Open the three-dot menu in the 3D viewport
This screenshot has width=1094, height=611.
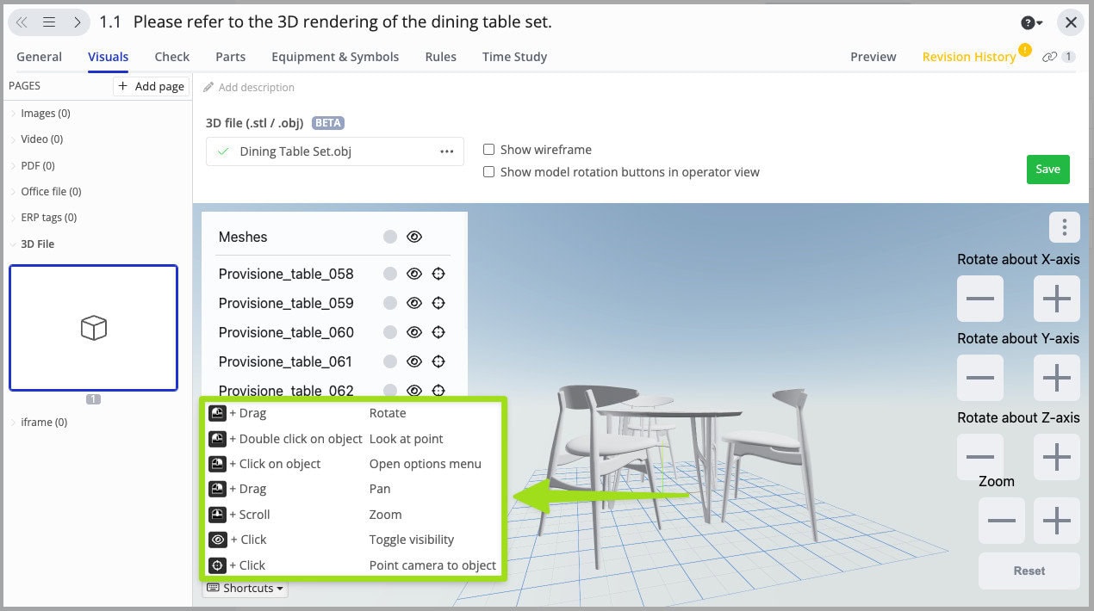pyautogui.click(x=1065, y=227)
